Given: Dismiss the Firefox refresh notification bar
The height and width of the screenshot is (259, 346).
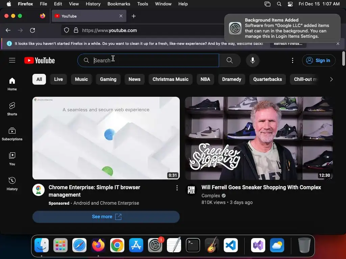Looking at the screenshot, I should click(x=338, y=44).
